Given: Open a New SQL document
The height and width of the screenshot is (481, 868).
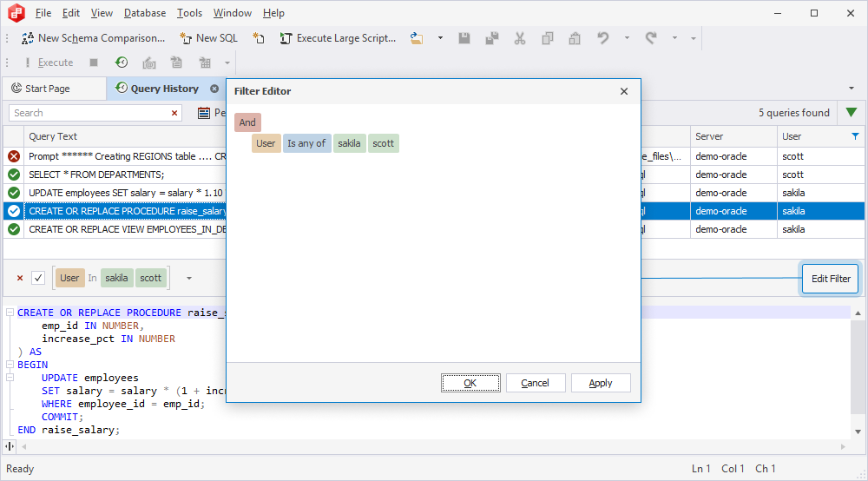Looking at the screenshot, I should (208, 38).
